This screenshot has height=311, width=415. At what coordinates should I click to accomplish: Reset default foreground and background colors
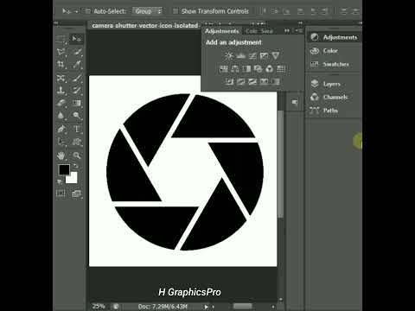point(60,181)
